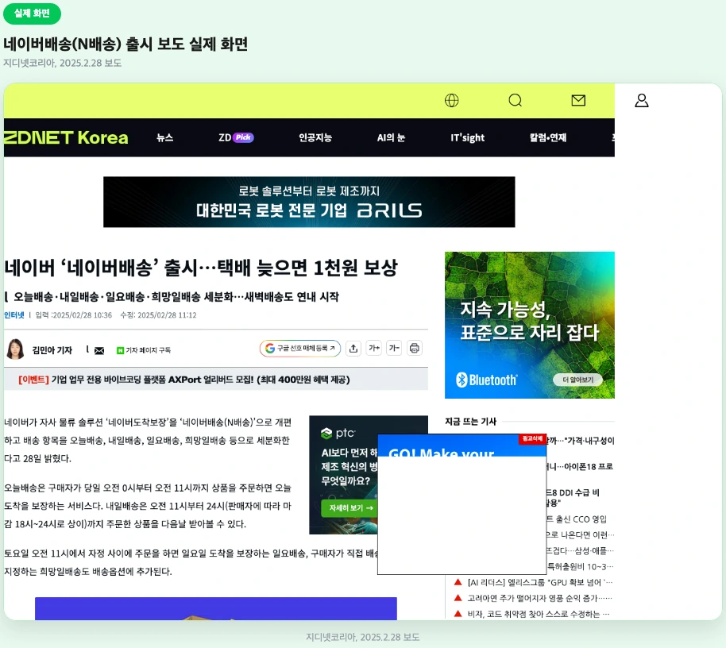Click 더 알아보기 on Bluetooth ad
The width and height of the screenshot is (726, 648).
577,380
